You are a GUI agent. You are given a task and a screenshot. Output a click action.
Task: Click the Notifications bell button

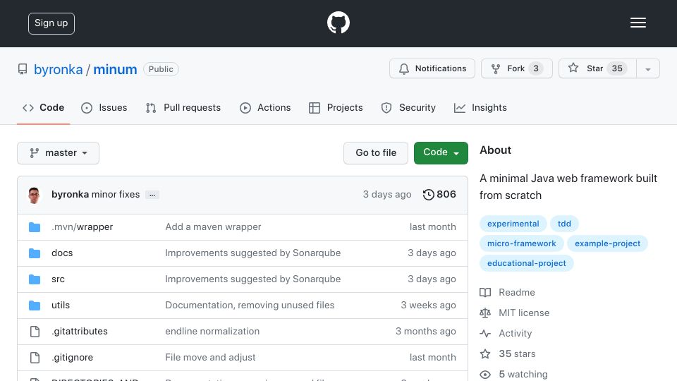[432, 68]
